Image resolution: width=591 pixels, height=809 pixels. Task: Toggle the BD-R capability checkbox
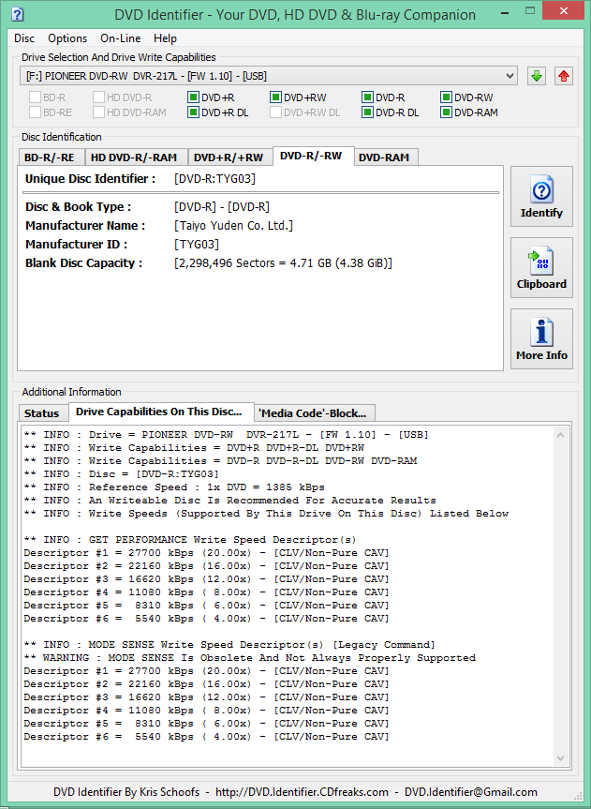pyautogui.click(x=35, y=97)
